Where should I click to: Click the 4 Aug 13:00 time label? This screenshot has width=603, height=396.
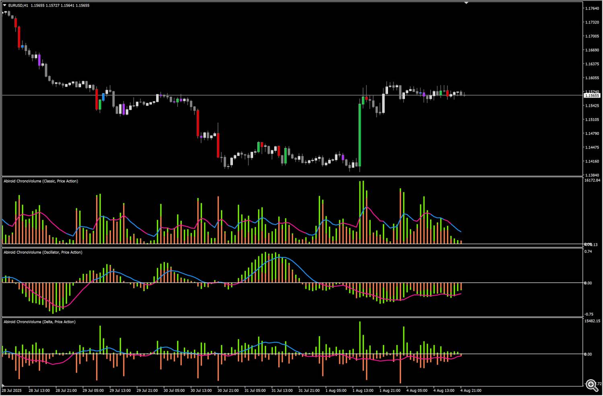point(444,390)
